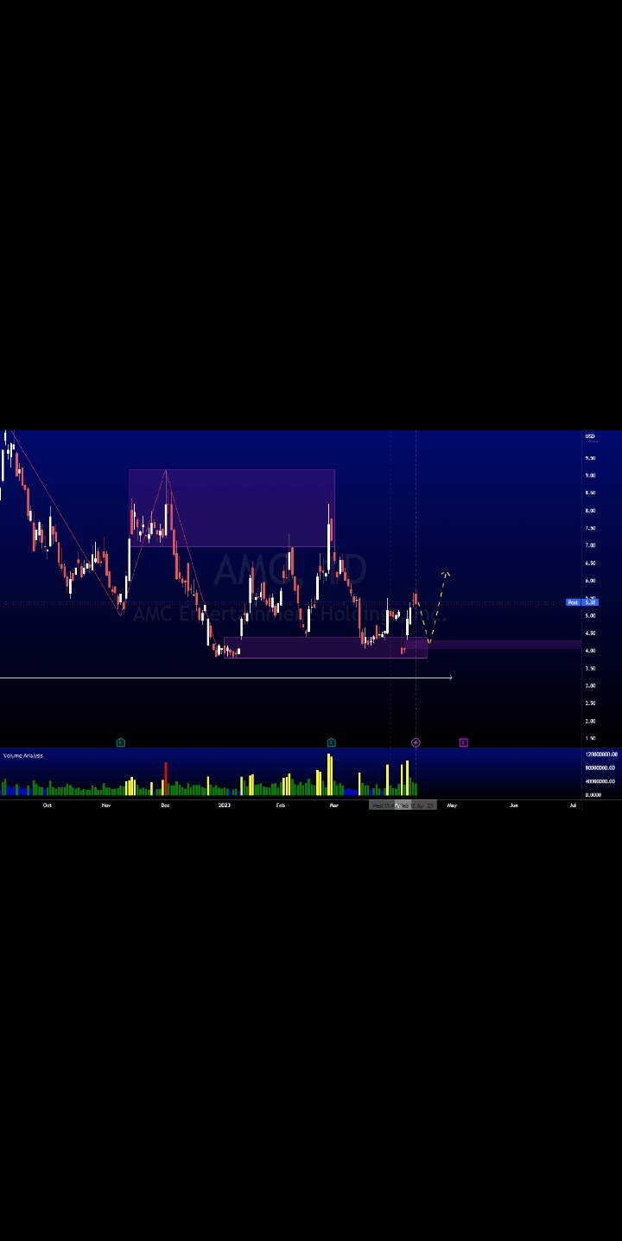Select the large purple supply zone rectangle
Image resolution: width=622 pixels, height=1241 pixels.
(232, 507)
